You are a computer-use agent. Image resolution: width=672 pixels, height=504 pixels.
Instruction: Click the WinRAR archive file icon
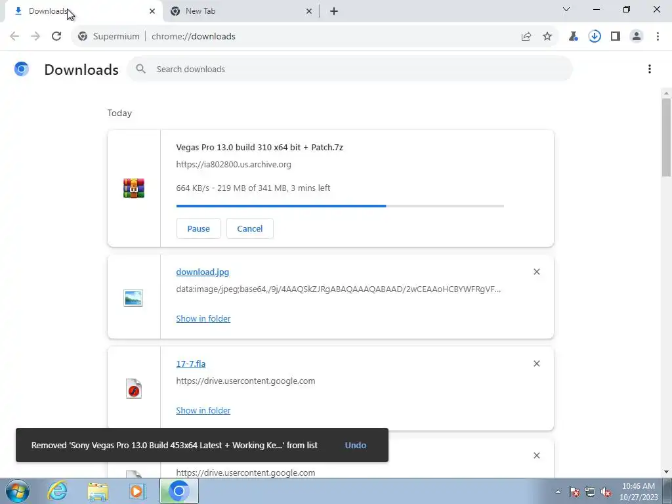pos(134,188)
